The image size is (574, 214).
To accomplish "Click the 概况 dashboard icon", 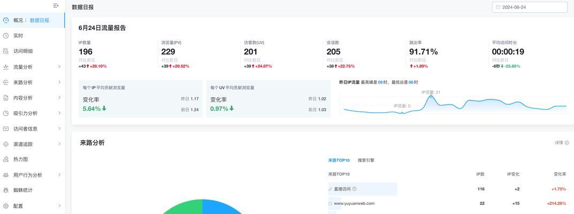I will 6,20.
